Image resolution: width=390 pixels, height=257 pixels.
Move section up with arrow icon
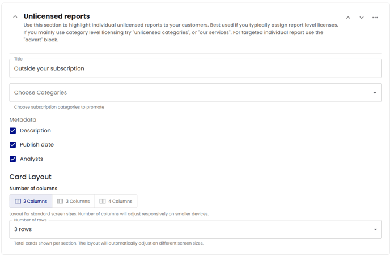pyautogui.click(x=348, y=18)
